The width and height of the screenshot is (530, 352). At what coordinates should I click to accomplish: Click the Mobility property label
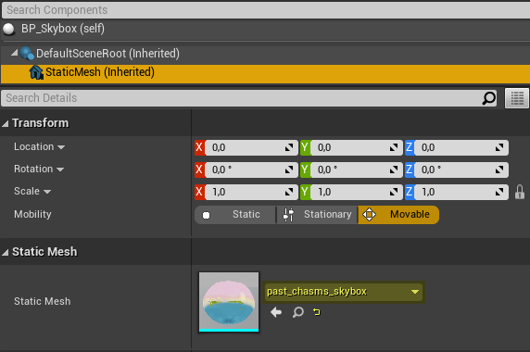[32, 215]
